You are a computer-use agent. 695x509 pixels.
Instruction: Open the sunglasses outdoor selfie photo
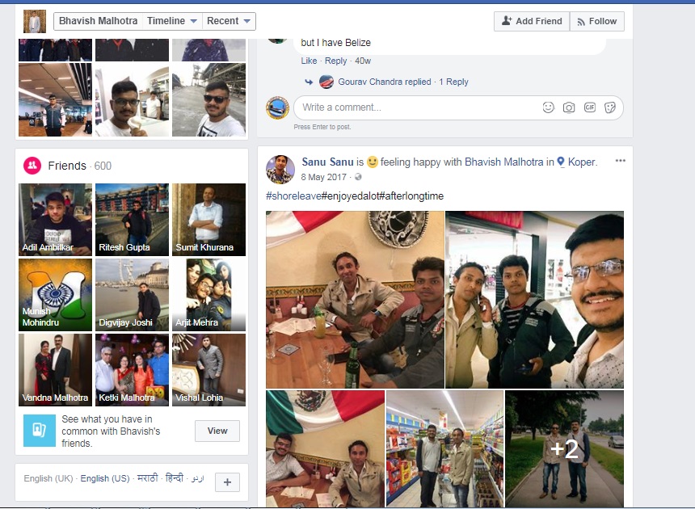coord(208,99)
